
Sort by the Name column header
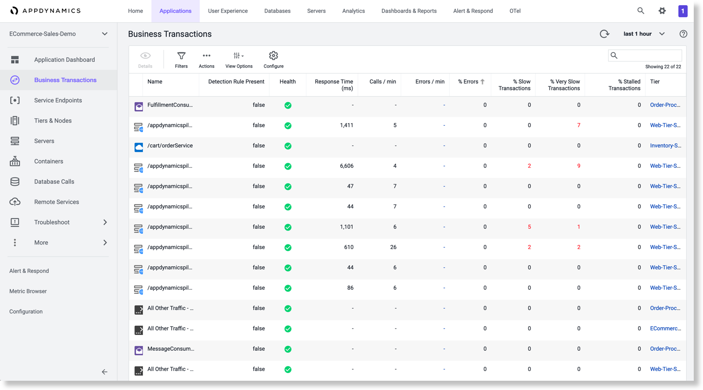pyautogui.click(x=155, y=82)
